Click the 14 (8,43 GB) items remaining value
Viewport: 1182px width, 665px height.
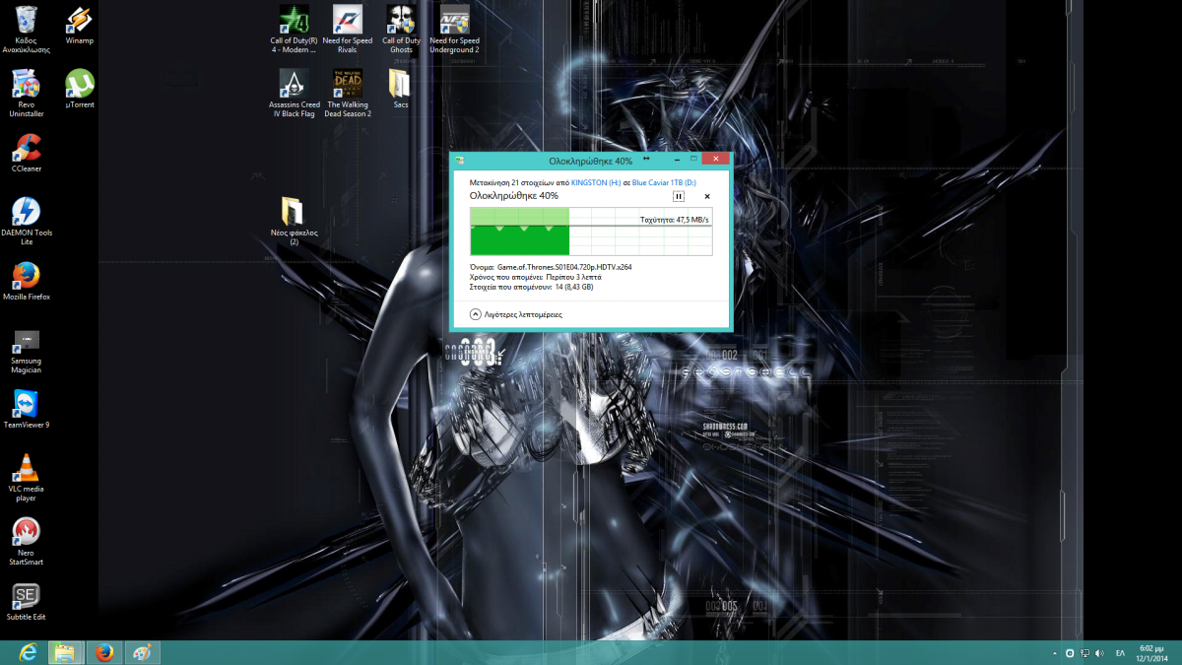[x=574, y=288]
